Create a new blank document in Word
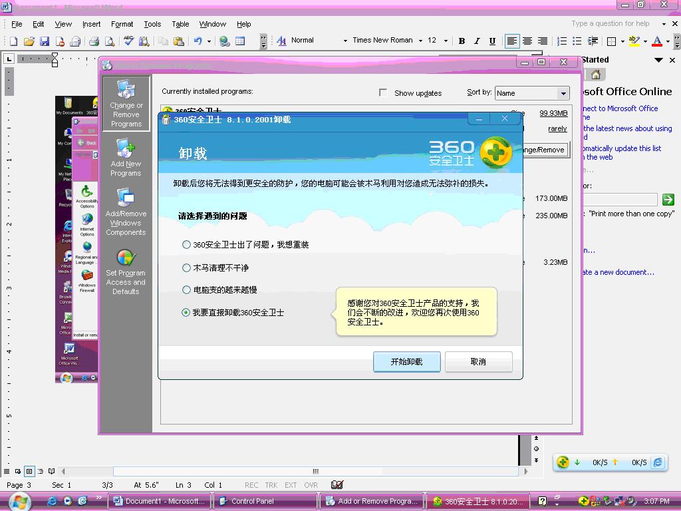 13,41
